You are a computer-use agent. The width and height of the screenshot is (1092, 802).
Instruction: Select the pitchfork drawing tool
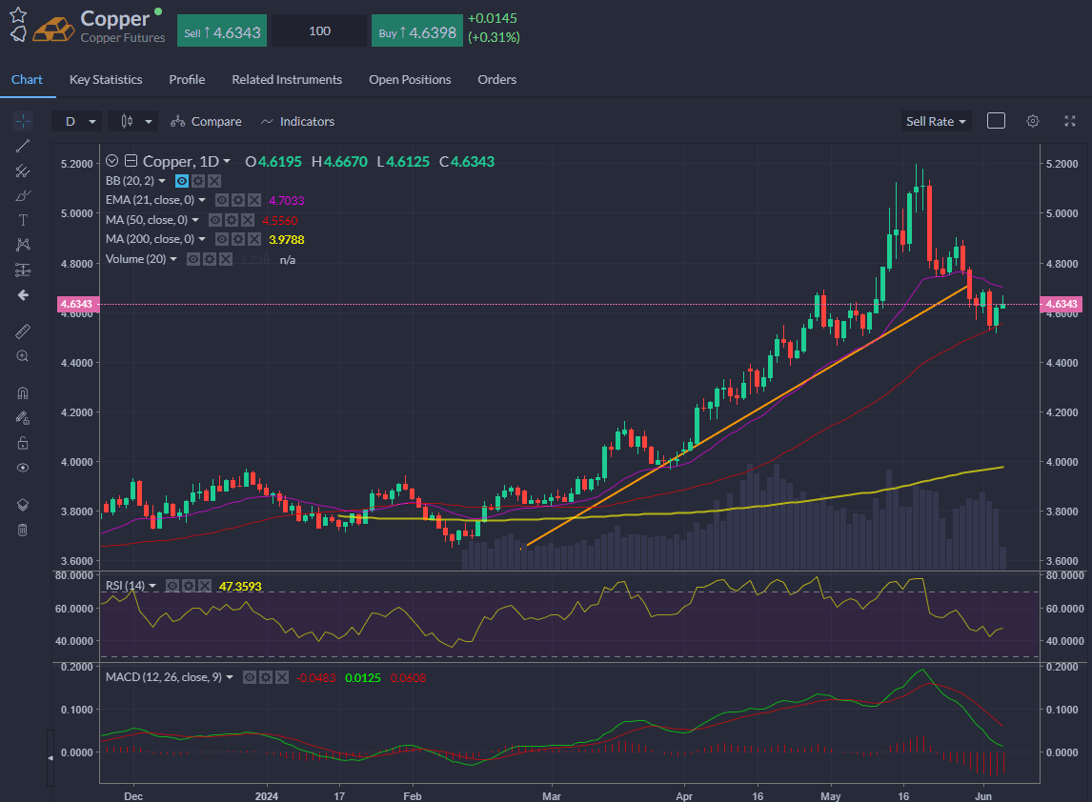23,170
